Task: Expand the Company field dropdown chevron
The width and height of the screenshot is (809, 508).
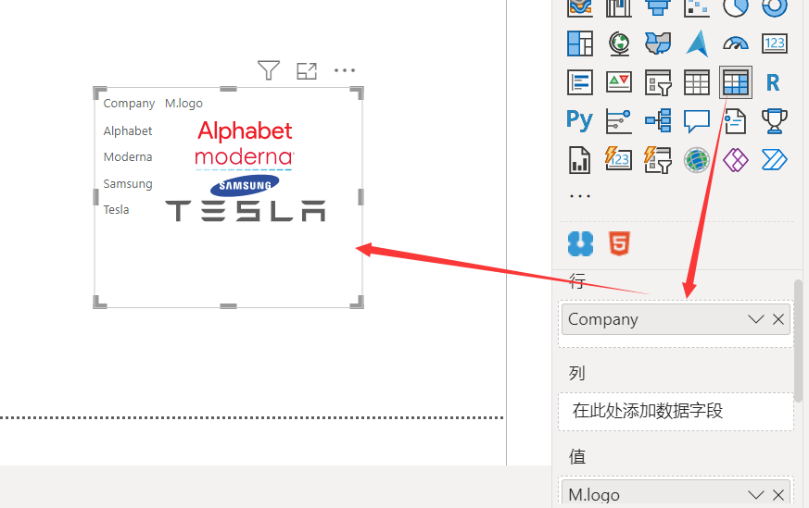Action: (x=756, y=319)
